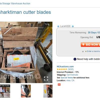
Task: Open the Vista, CA location link
Action: 70,80
